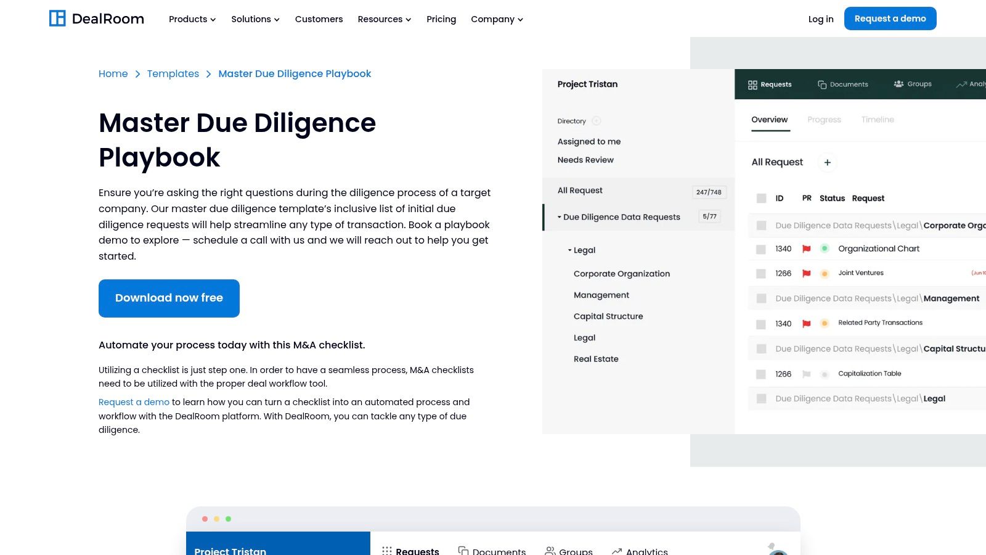
Task: Click the Requests grid icon in dark toolbar
Action: coord(752,84)
